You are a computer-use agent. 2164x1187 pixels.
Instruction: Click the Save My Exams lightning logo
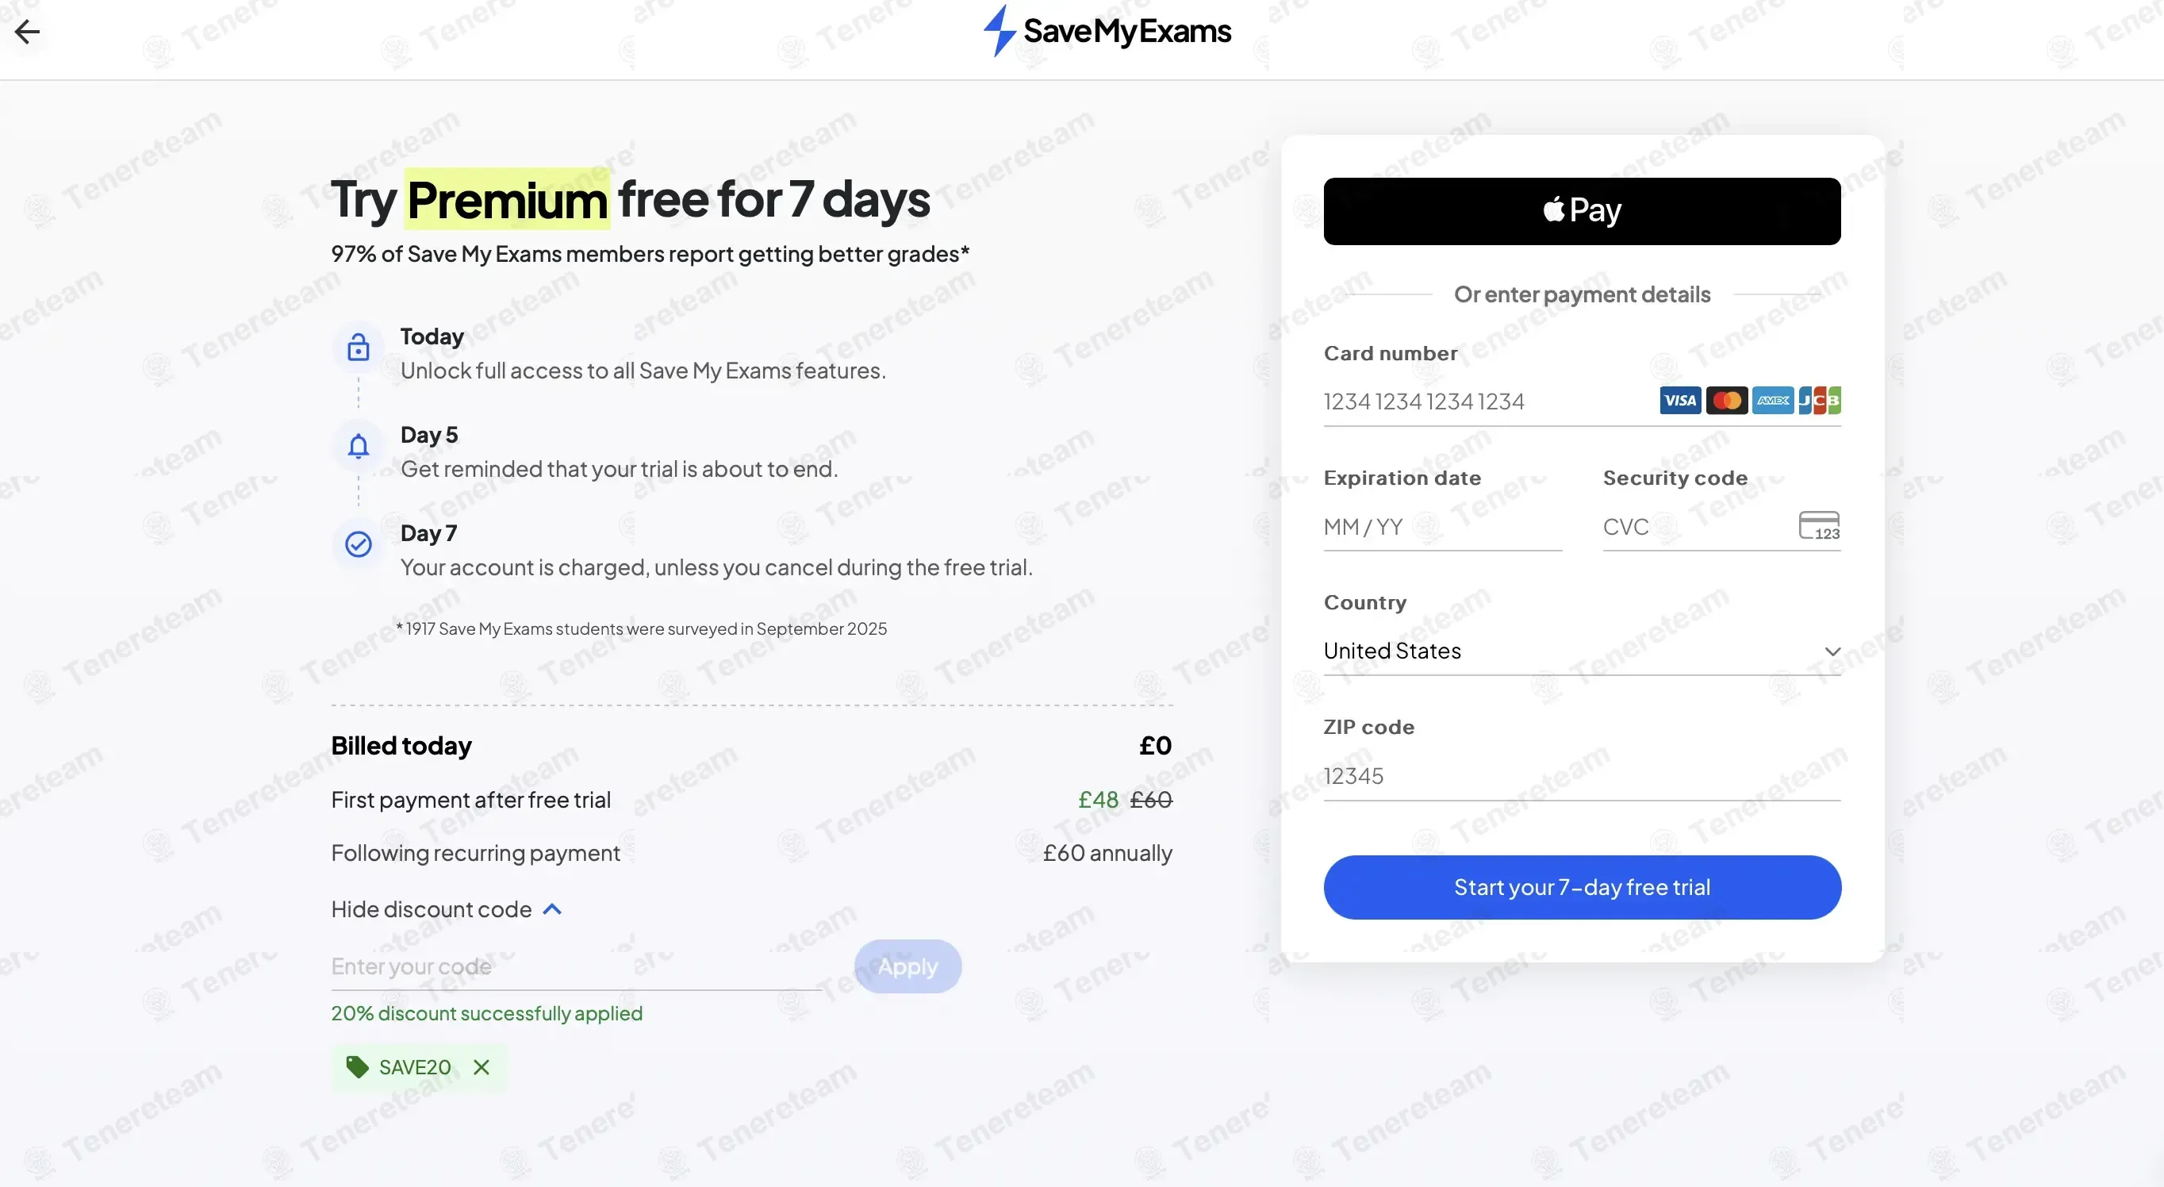[999, 31]
